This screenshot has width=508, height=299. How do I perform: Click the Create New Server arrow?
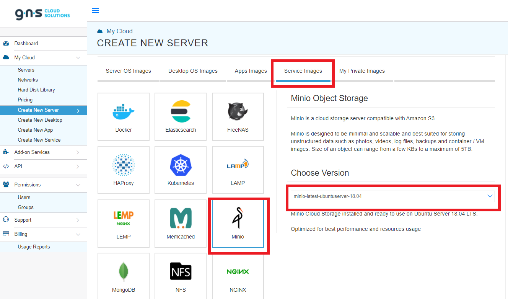coord(78,110)
